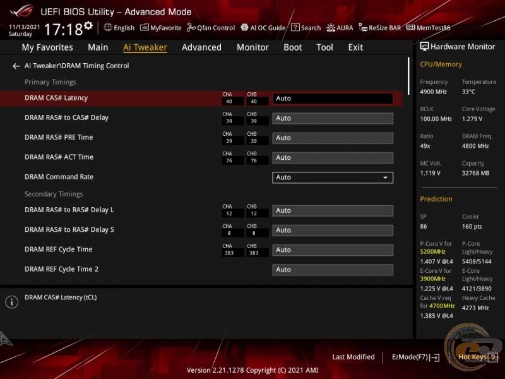Viewport: 505px width, 379px height.
Task: Open the Search tool
Action: pos(306,28)
